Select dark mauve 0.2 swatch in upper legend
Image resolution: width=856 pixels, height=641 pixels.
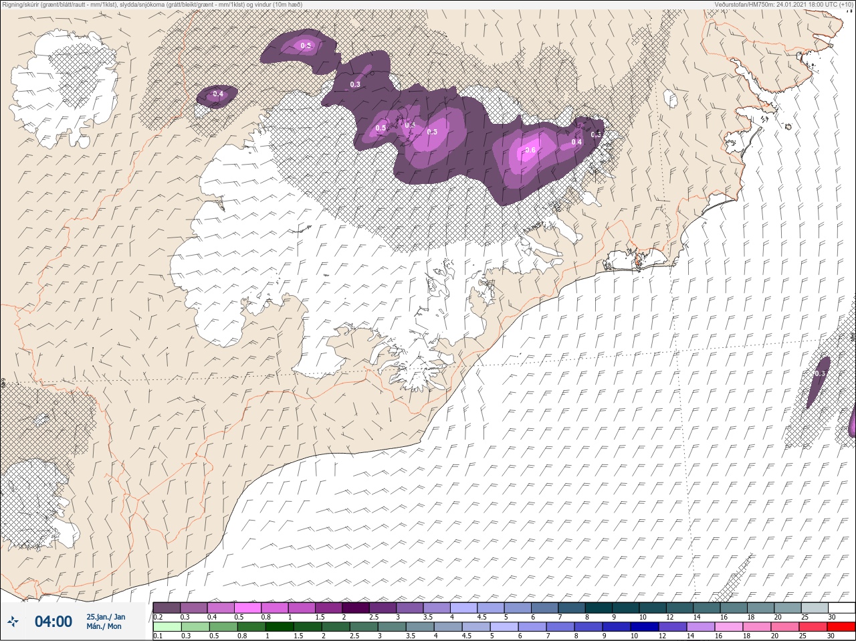(167, 608)
